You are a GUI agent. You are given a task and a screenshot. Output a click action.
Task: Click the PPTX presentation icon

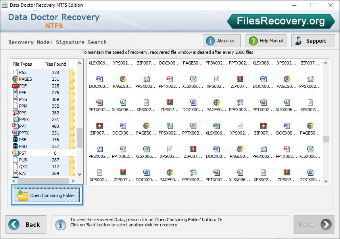point(15,133)
